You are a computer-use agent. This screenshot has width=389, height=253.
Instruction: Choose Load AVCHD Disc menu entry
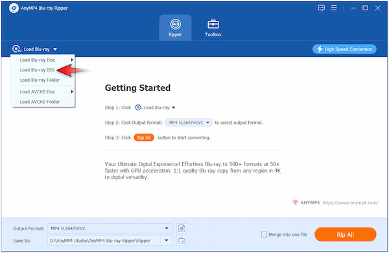43,91
